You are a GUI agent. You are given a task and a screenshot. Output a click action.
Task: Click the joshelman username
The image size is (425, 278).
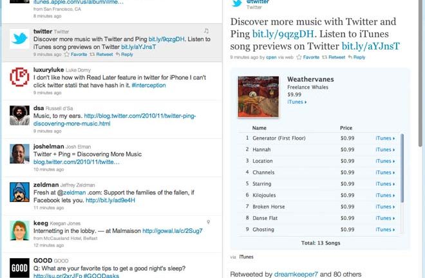48,146
